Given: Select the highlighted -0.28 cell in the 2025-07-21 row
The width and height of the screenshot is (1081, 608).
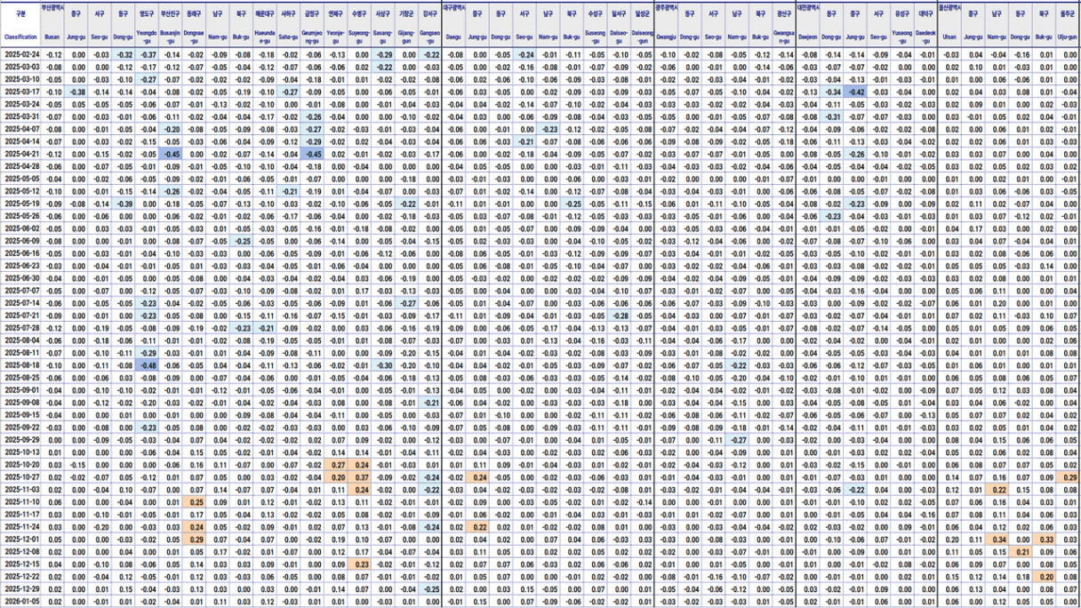Looking at the screenshot, I should [619, 316].
